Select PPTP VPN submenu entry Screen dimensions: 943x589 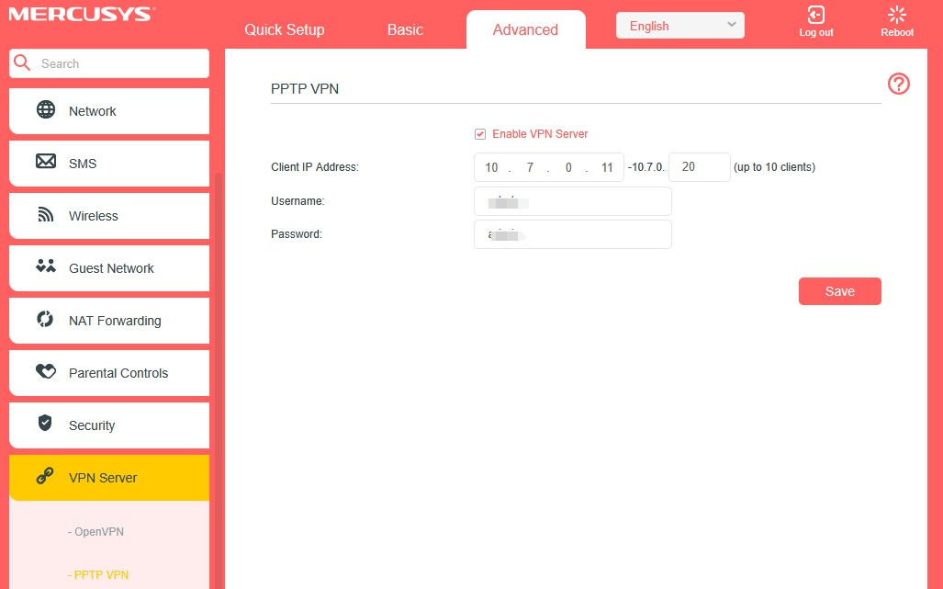97,574
